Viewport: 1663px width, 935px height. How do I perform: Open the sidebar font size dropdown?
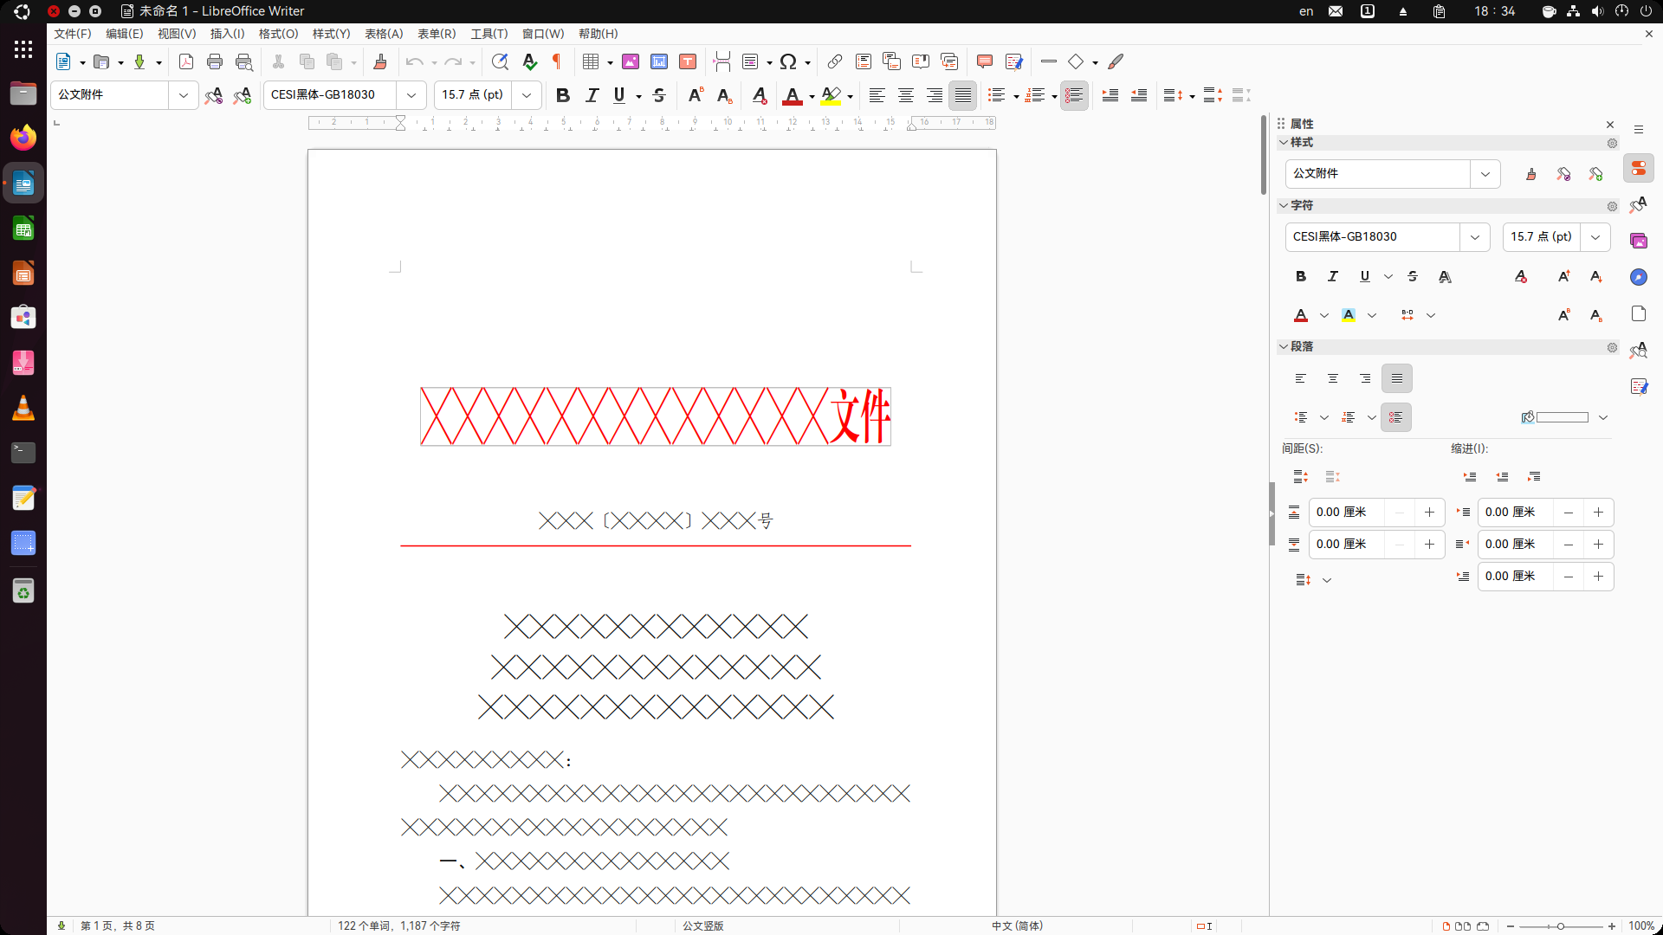click(1595, 237)
